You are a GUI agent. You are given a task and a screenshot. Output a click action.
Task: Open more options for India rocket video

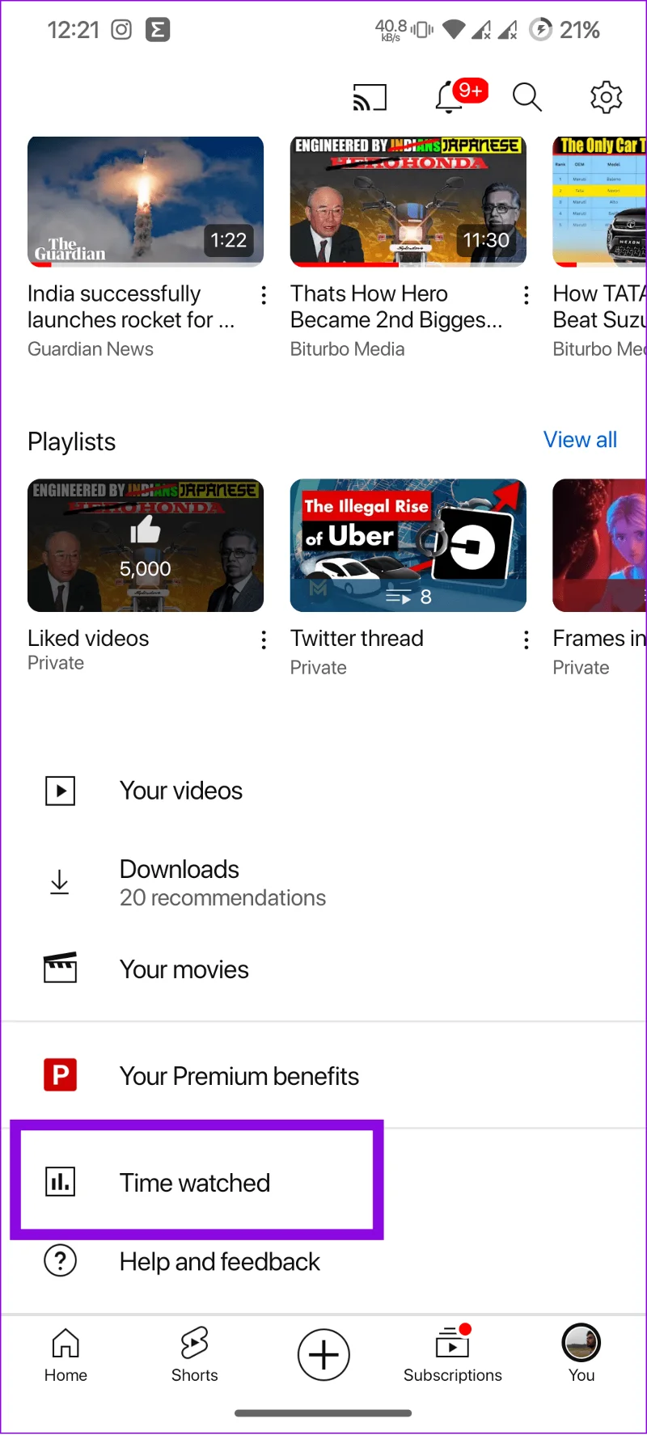click(x=264, y=295)
